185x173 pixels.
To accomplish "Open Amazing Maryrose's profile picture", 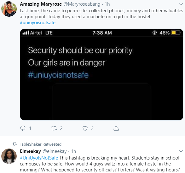I will coord(9,9).
